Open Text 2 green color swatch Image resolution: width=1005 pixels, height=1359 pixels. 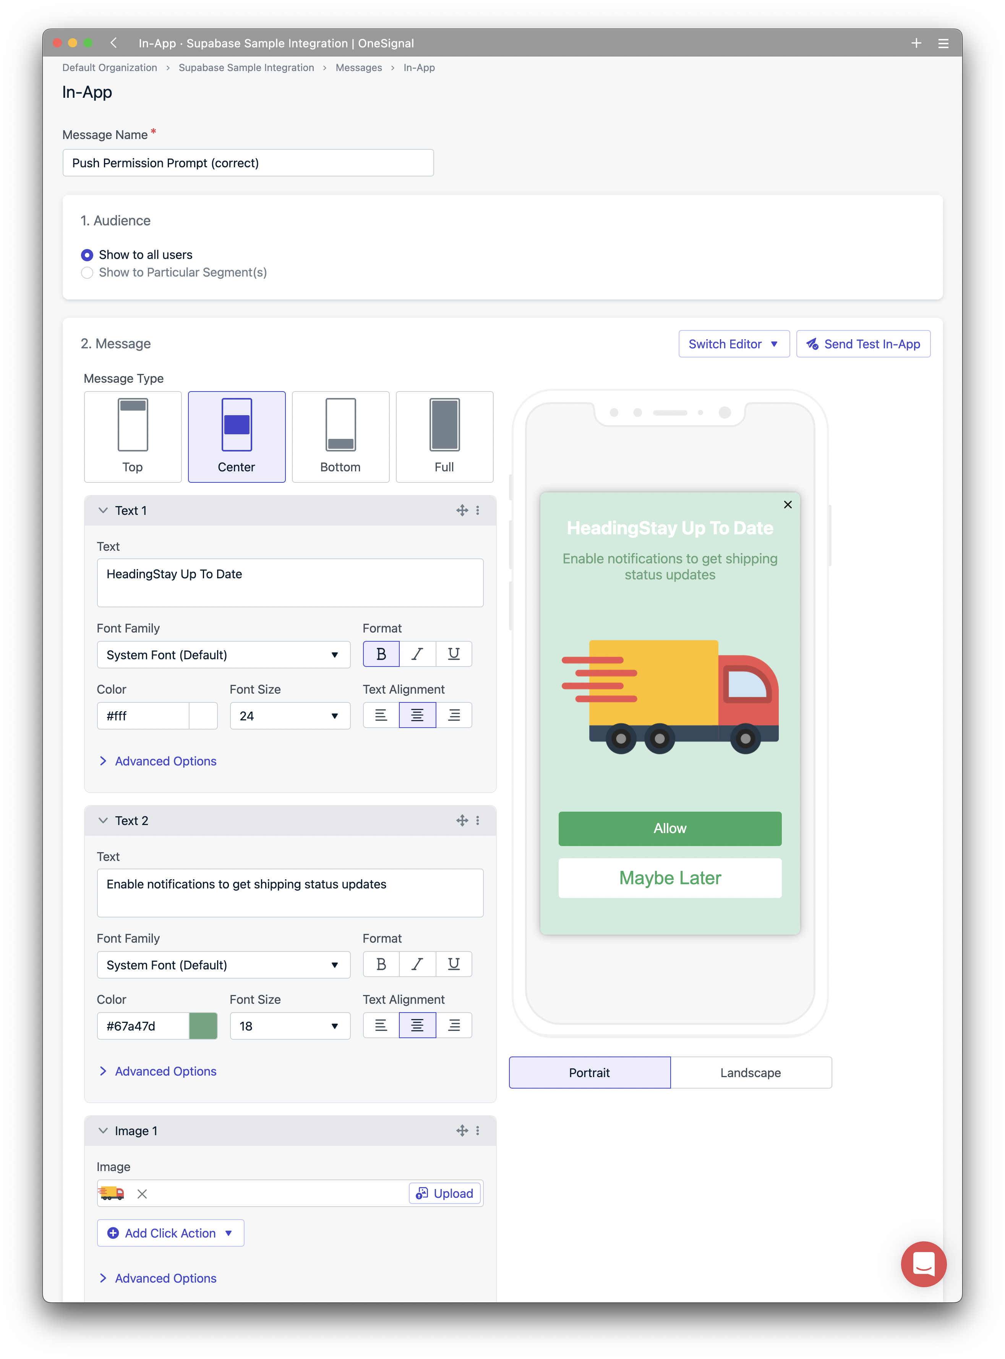point(203,1026)
